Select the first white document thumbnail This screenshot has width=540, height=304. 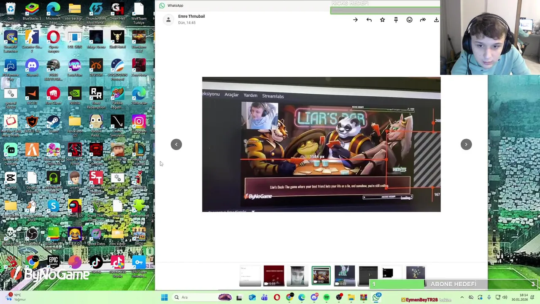point(250,276)
